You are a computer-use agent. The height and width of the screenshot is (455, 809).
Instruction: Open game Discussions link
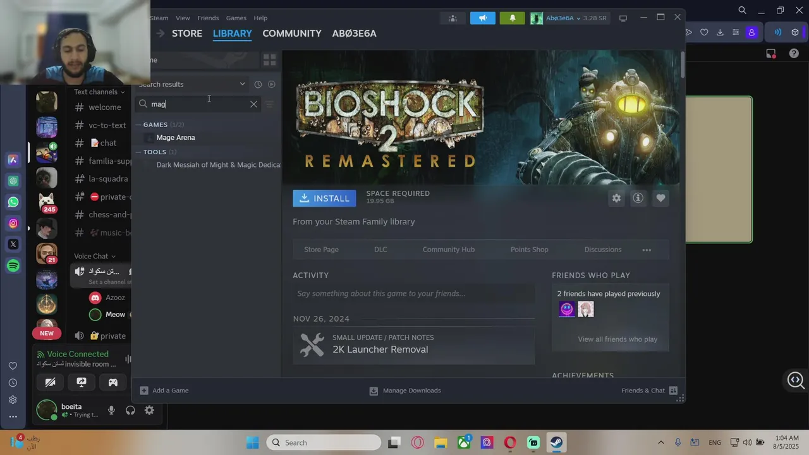coord(603,250)
